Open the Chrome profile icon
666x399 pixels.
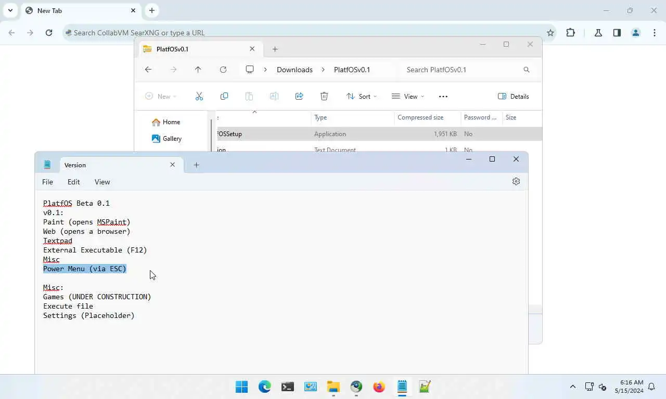tap(636, 32)
